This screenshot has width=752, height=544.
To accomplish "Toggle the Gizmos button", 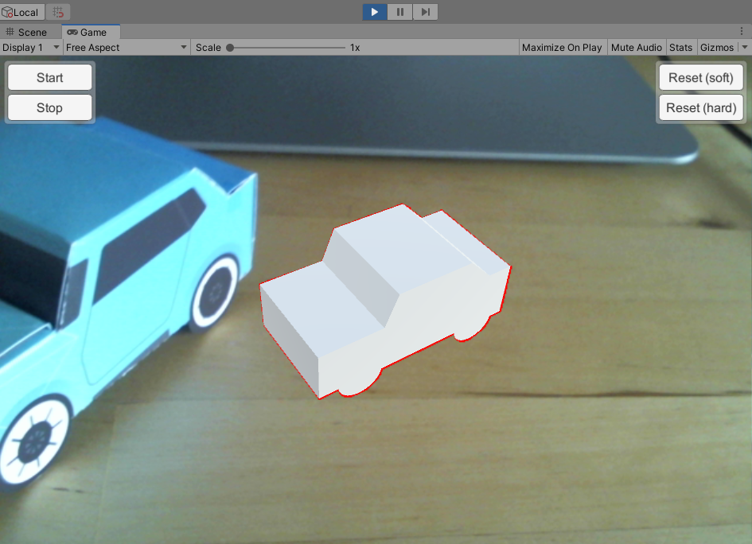I will click(x=717, y=48).
